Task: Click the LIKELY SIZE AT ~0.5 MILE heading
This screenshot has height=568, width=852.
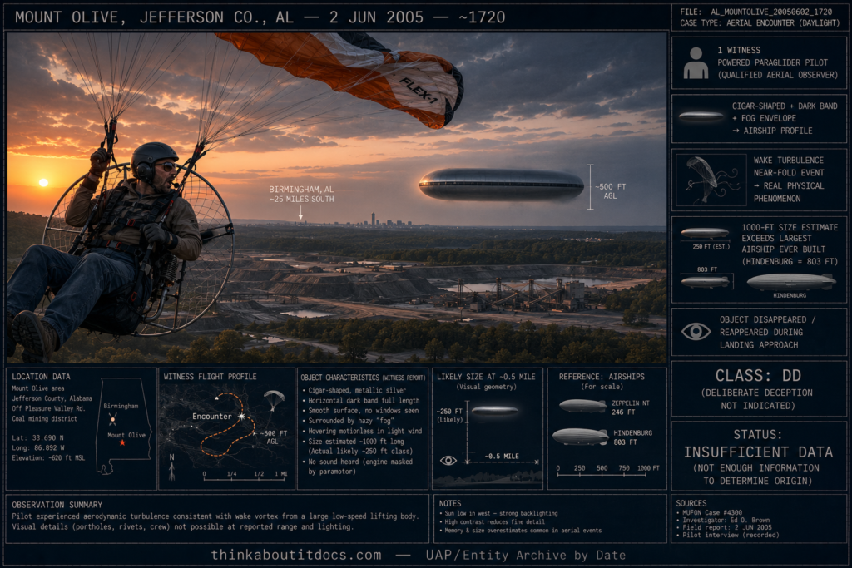Action: click(x=486, y=377)
